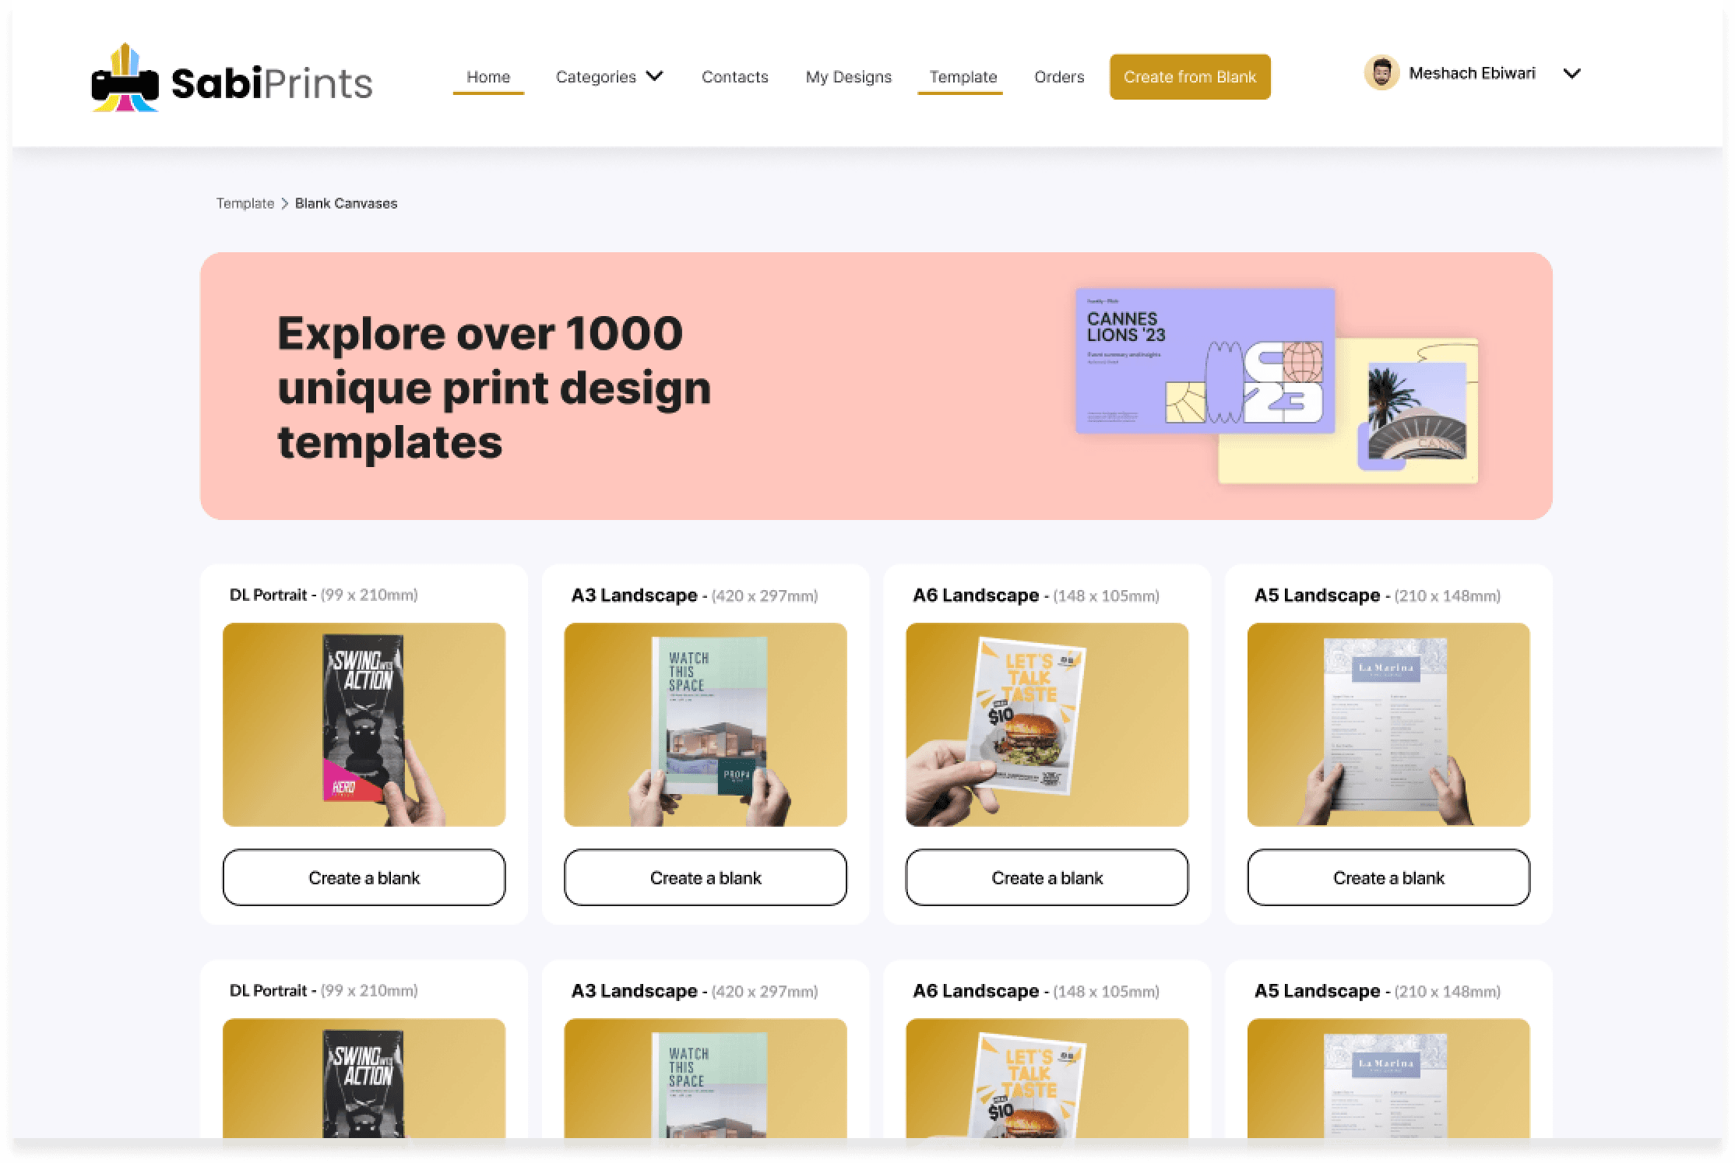Open the Orders menu item
This screenshot has width=1735, height=1163.
pyautogui.click(x=1059, y=77)
